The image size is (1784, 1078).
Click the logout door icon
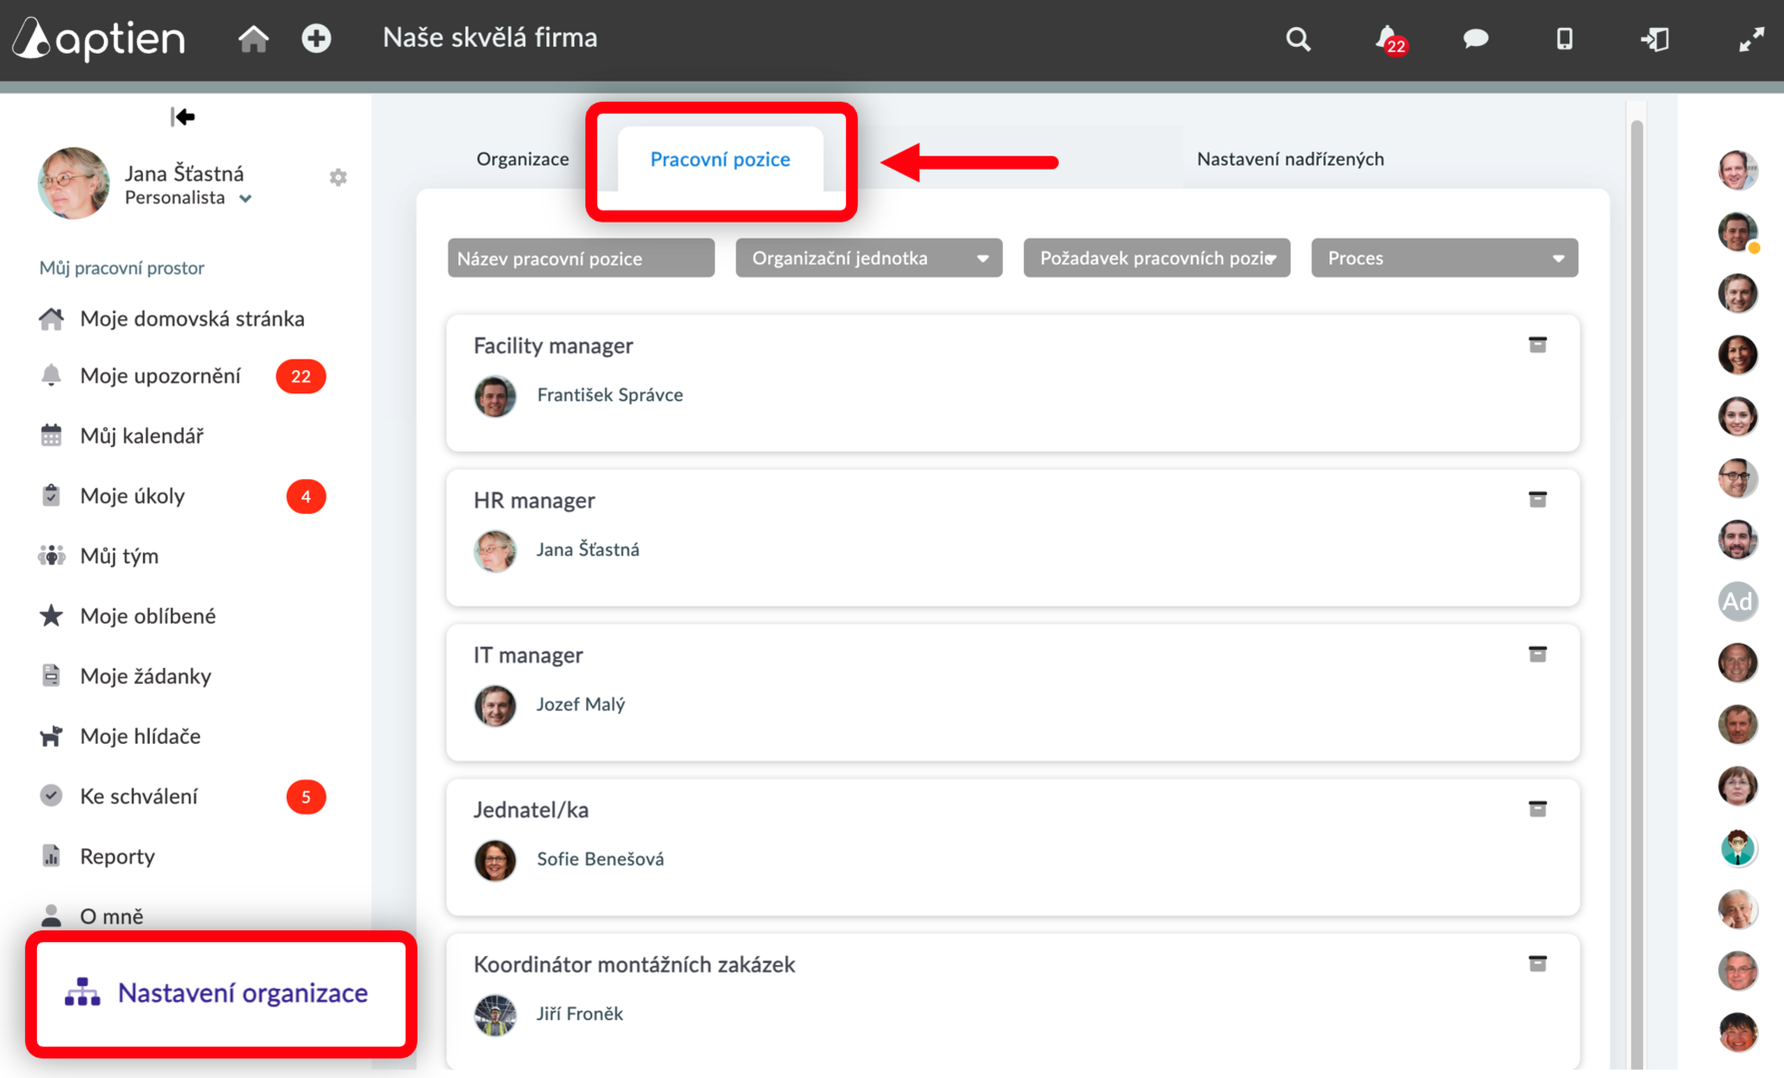(x=1655, y=39)
